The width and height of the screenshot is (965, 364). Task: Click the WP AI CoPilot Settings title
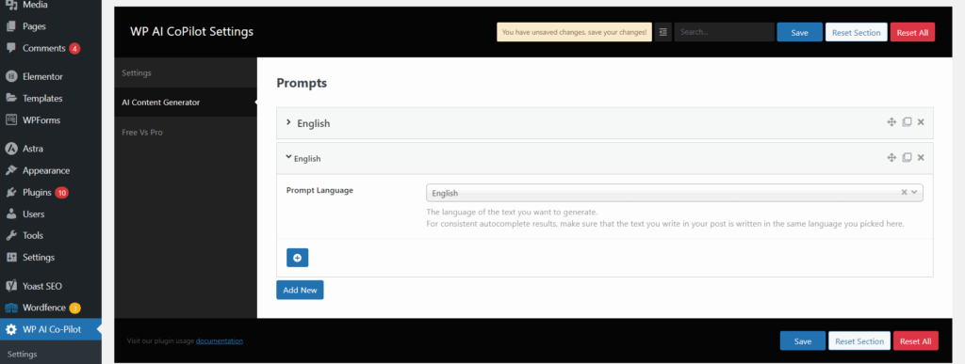coord(191,31)
